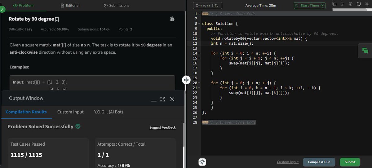Click the swap(mat[i][j], mat[k][j]) code line

click(259, 93)
